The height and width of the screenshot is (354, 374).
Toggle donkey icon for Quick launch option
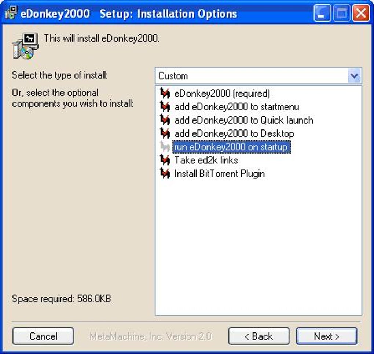click(165, 120)
